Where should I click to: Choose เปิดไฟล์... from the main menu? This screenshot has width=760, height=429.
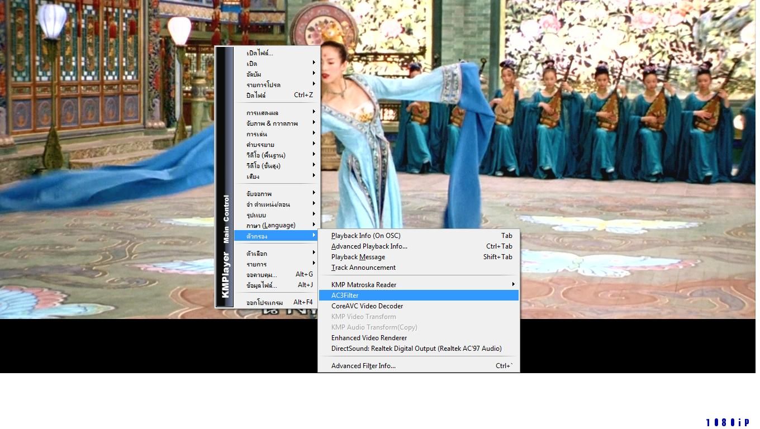(276, 53)
